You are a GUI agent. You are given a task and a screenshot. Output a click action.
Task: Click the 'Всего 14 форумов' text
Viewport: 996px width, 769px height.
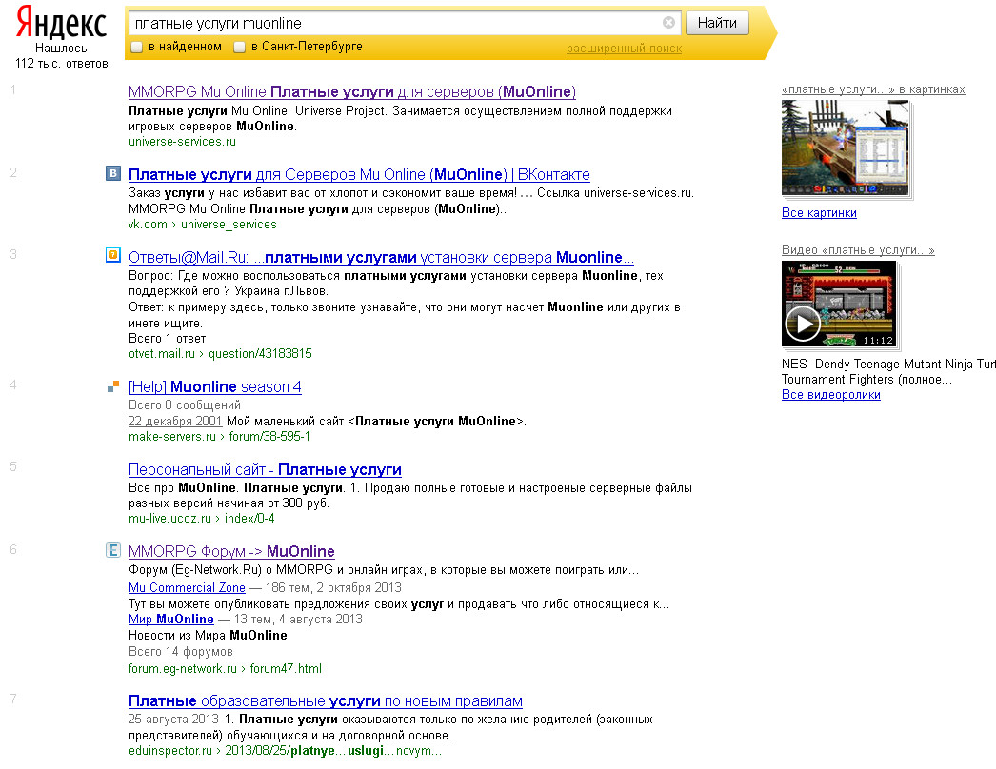point(180,652)
